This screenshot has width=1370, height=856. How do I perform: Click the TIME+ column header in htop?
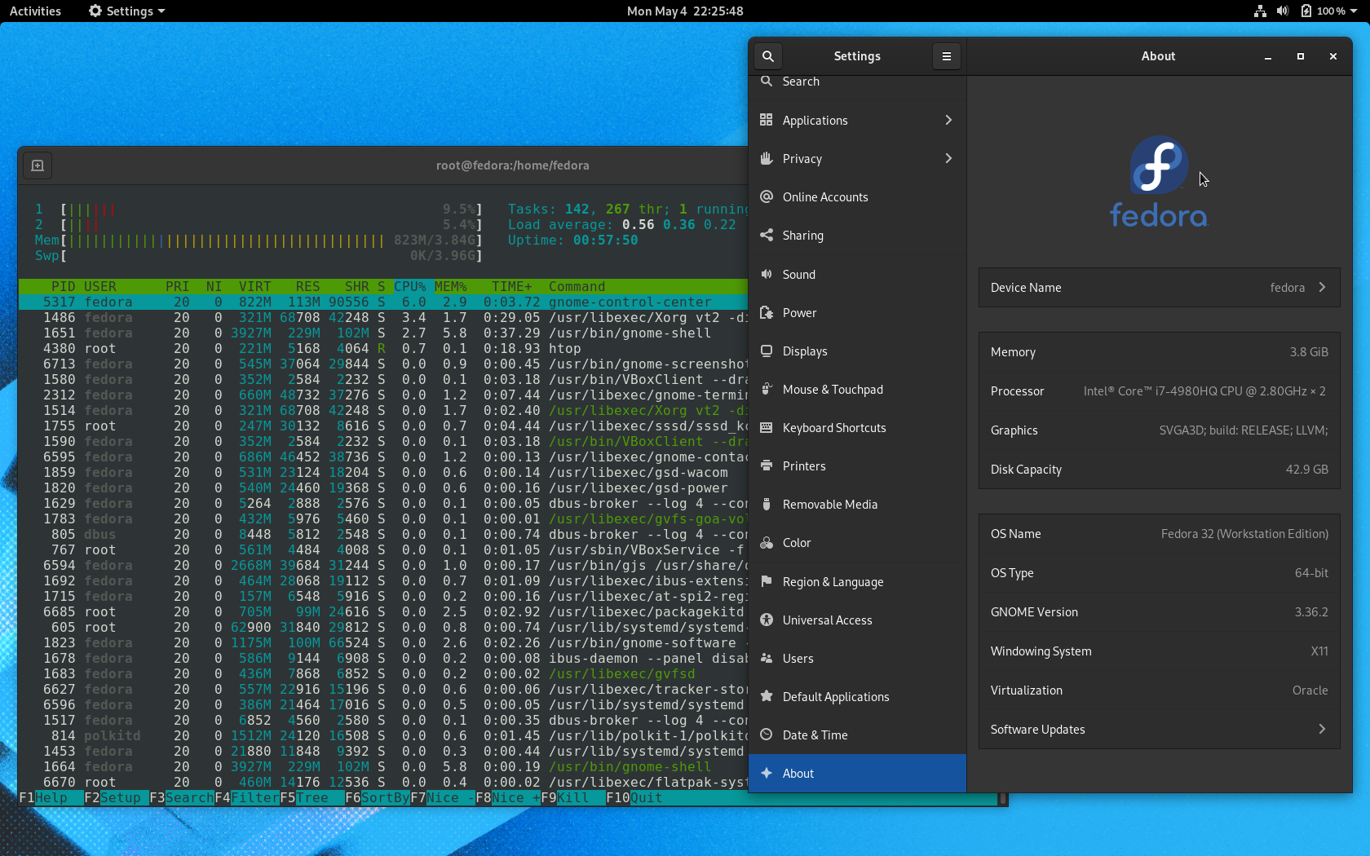pyautogui.click(x=511, y=286)
